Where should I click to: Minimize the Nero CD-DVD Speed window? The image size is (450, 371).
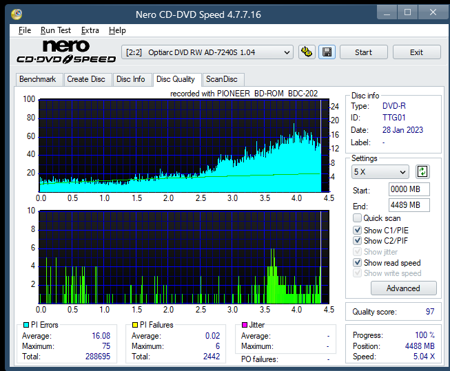click(387, 12)
